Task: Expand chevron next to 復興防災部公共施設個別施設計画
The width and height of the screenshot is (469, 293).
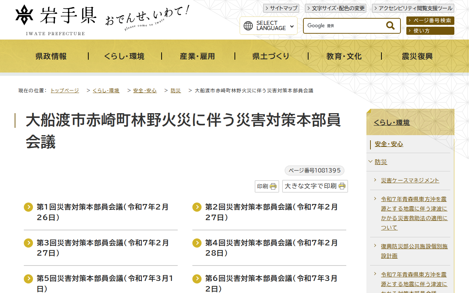Action: [x=376, y=246]
